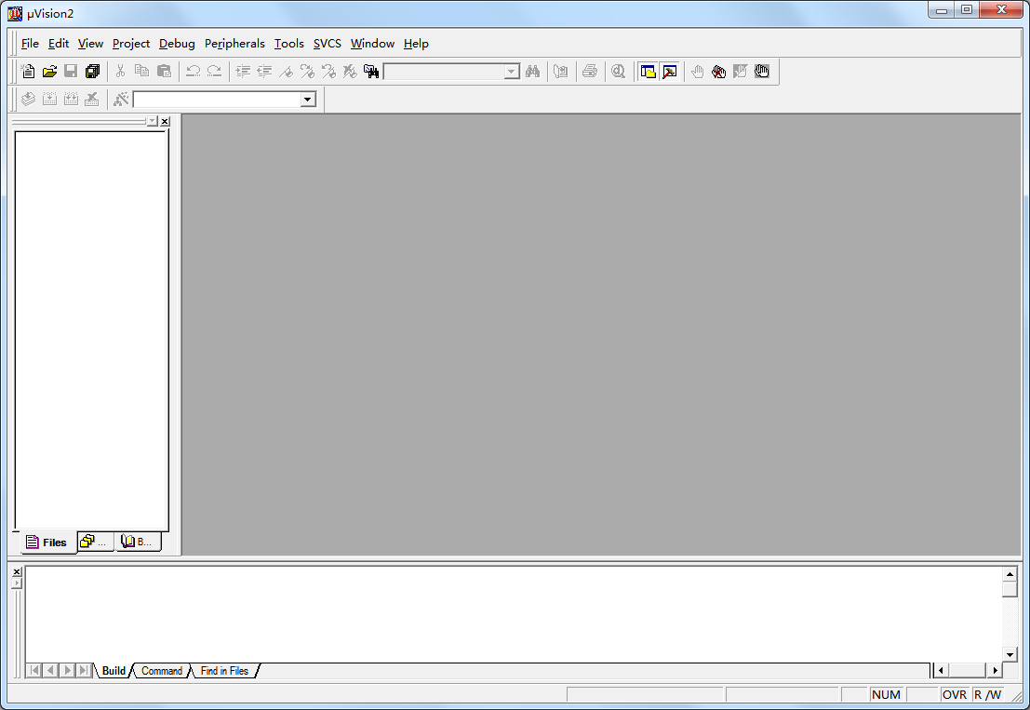Switch to the Files tab in project panel
Viewport: 1030px width, 710px height.
tap(47, 542)
